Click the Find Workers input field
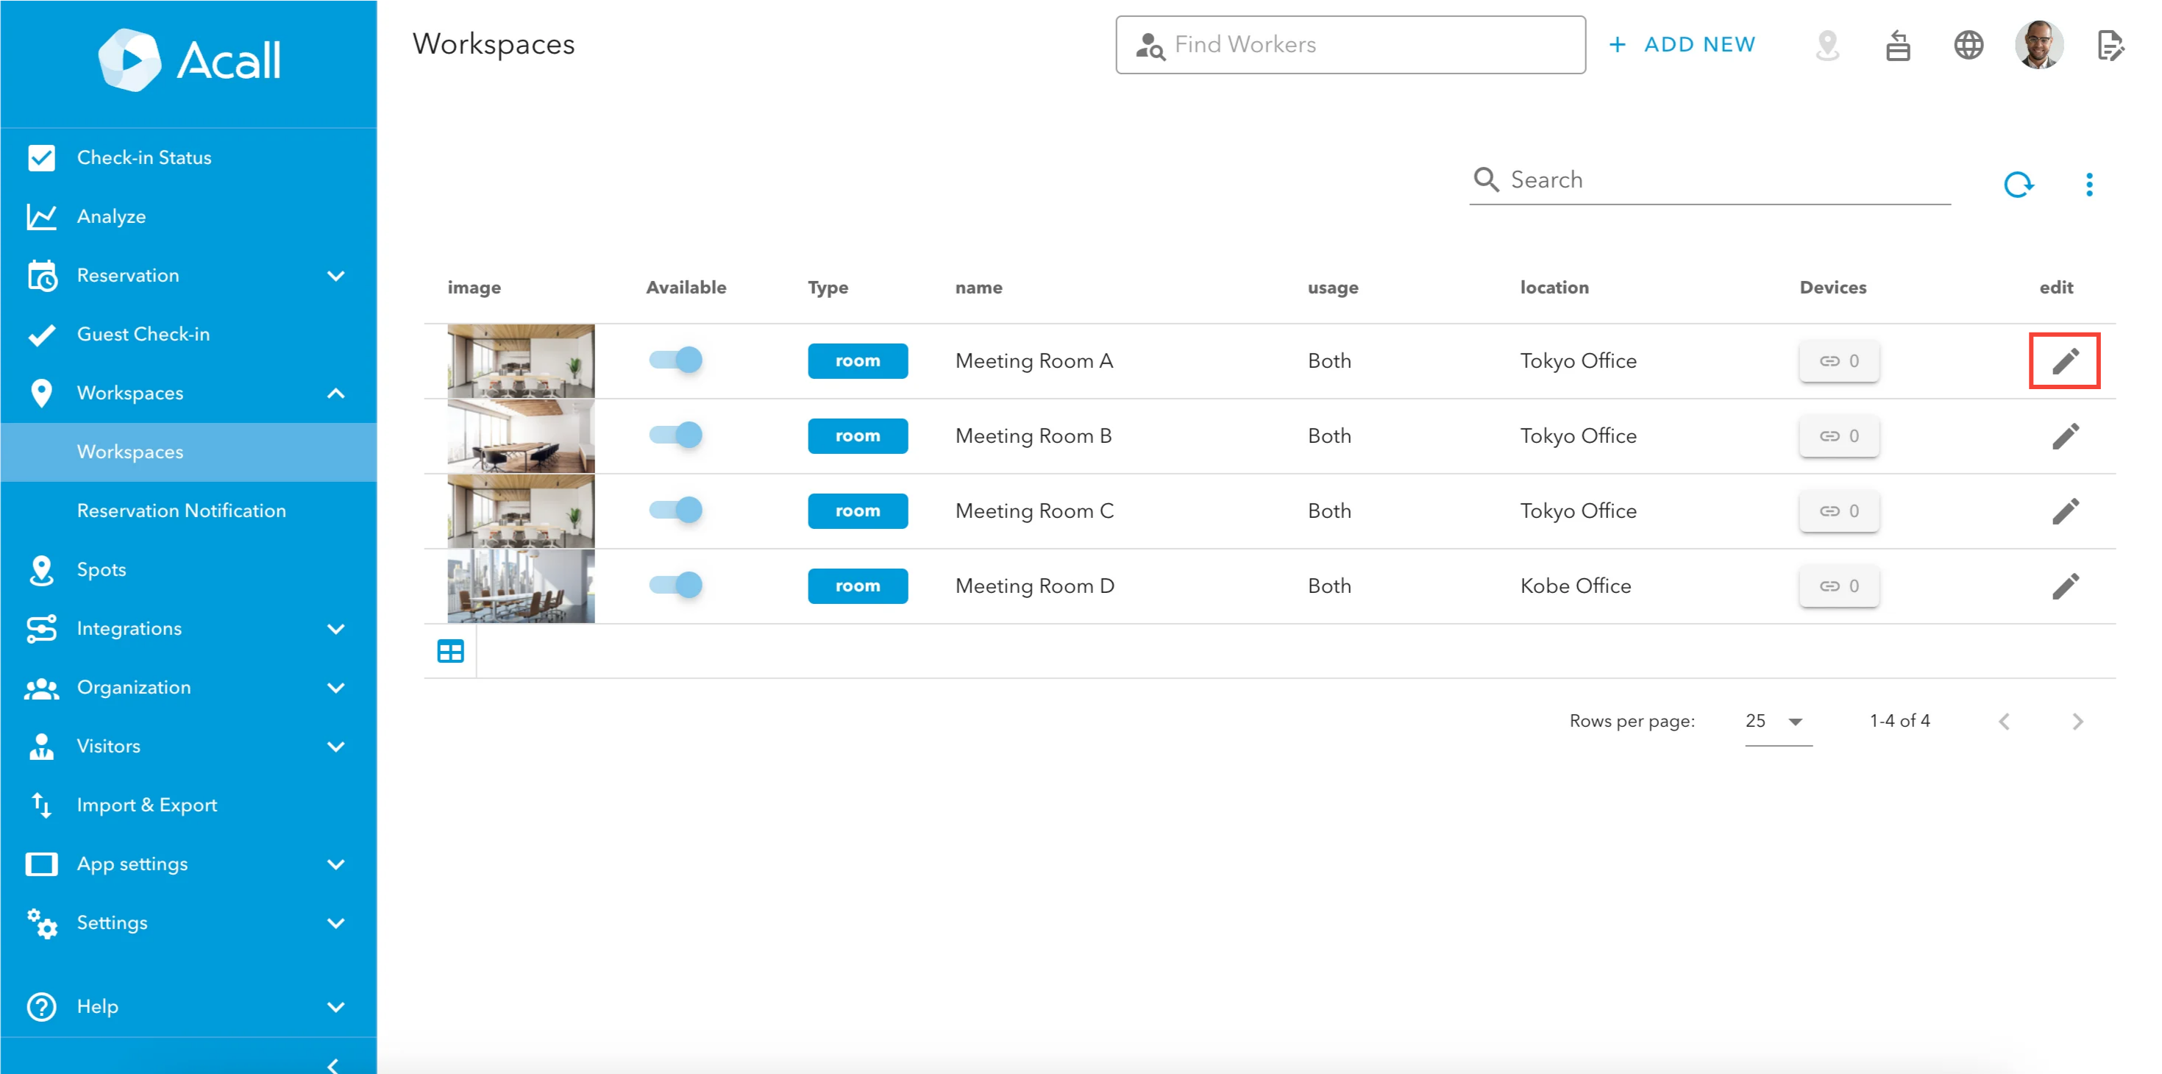 (x=1350, y=44)
